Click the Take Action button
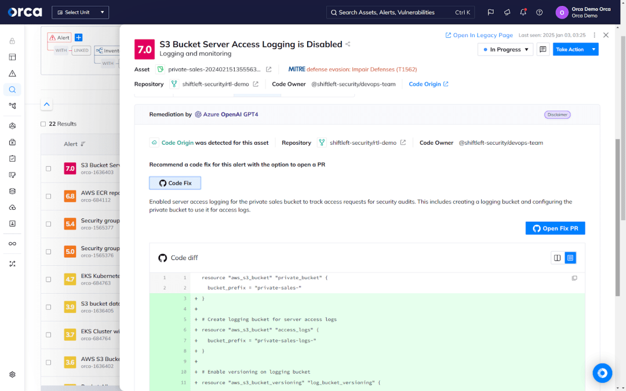The height and width of the screenshot is (391, 626). click(x=570, y=49)
